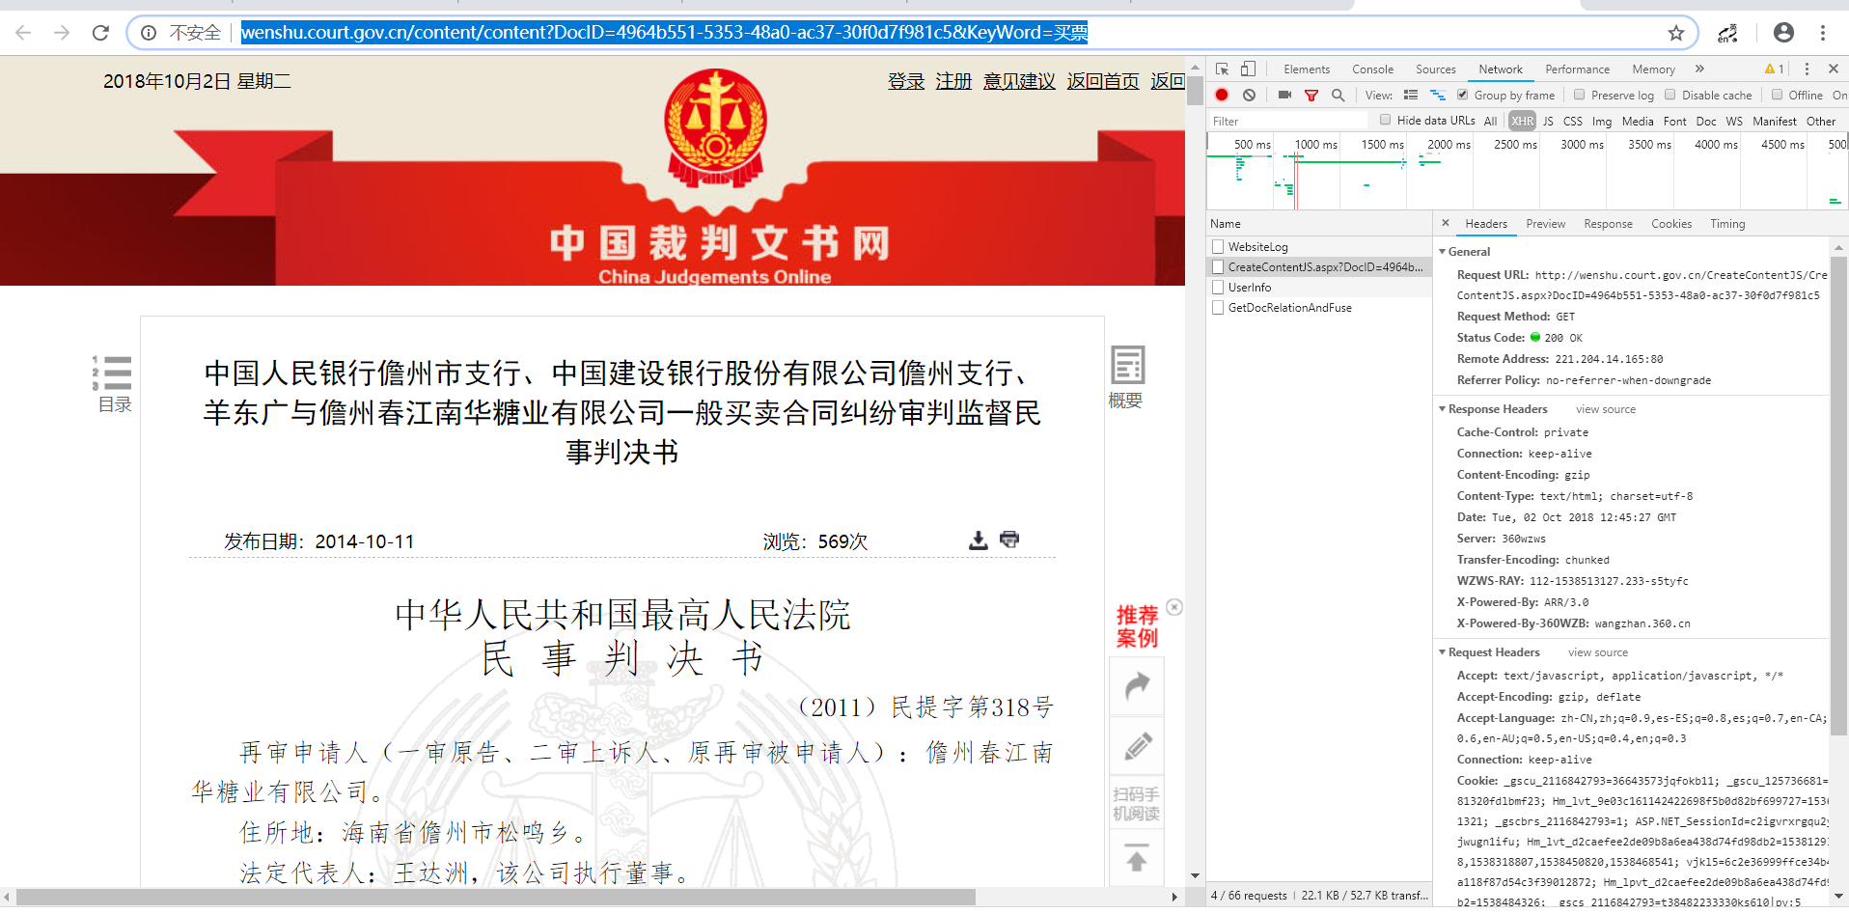Switch to the Console panel
Viewport: 1849px width, 914px height.
tap(1372, 69)
